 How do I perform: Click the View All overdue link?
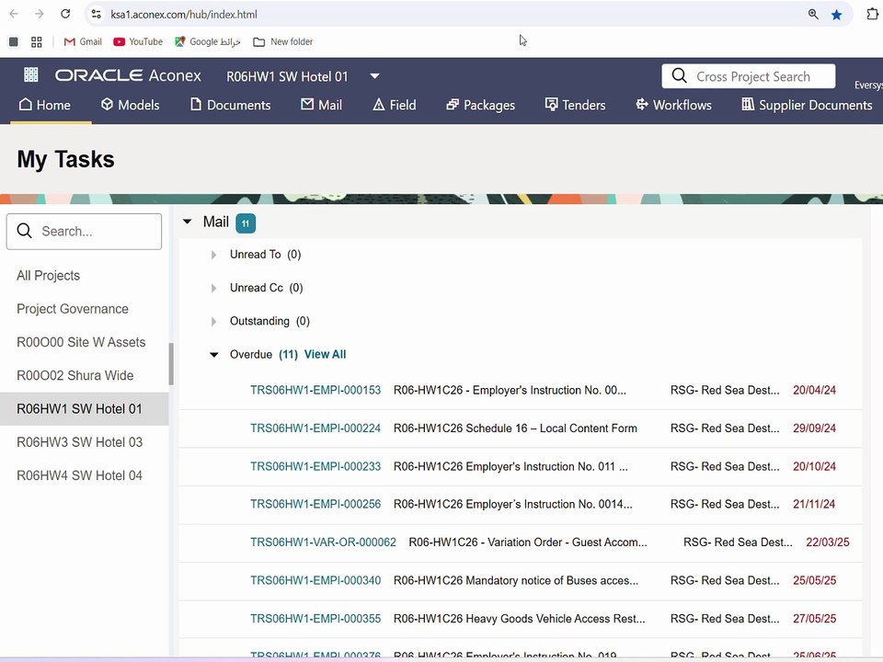coord(325,354)
